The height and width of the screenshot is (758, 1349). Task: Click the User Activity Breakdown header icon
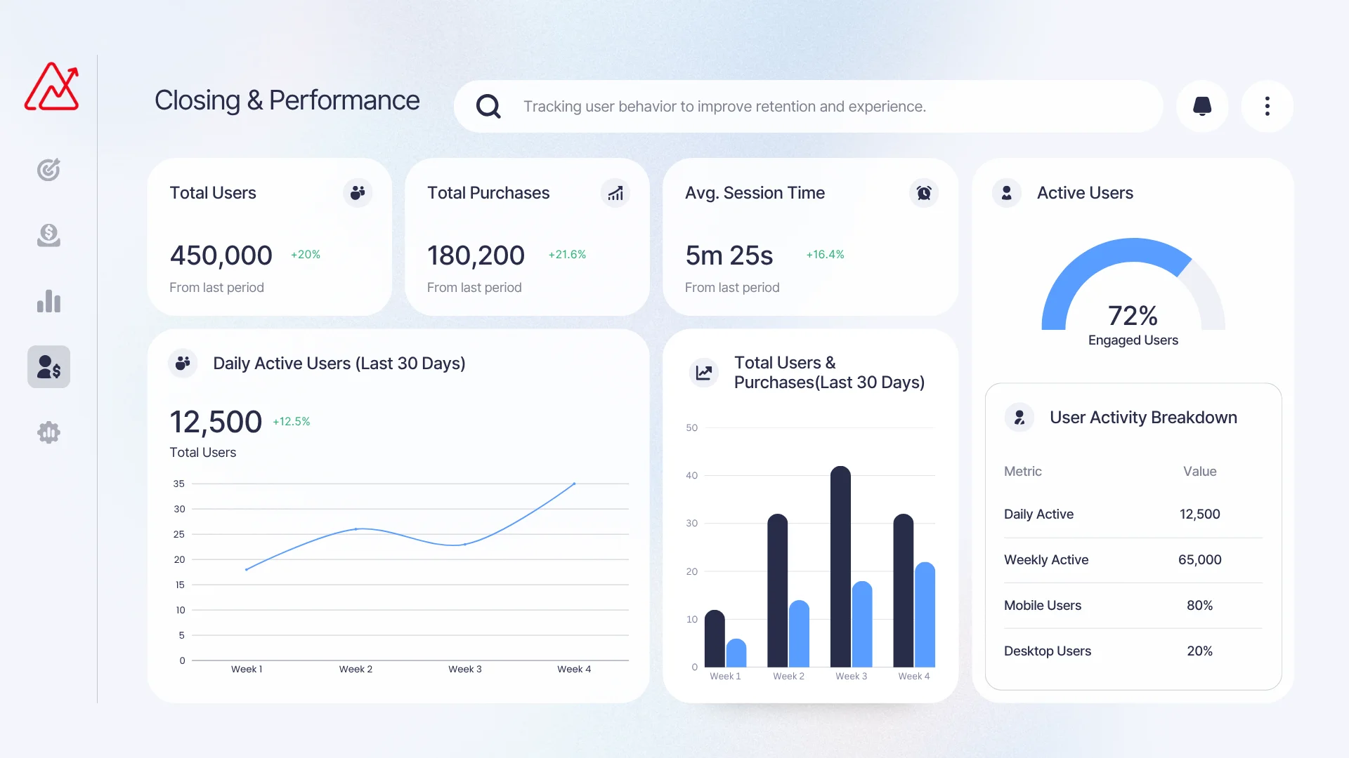click(x=1019, y=418)
